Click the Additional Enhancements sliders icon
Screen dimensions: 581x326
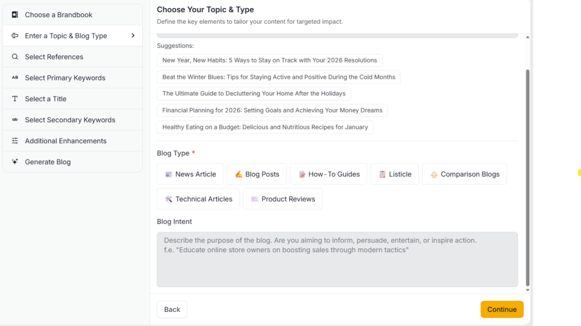(15, 141)
